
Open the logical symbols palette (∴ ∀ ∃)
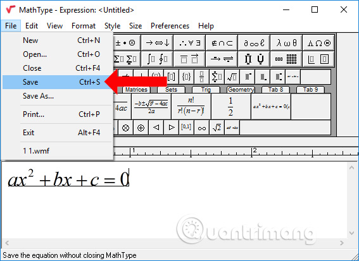pos(189,43)
